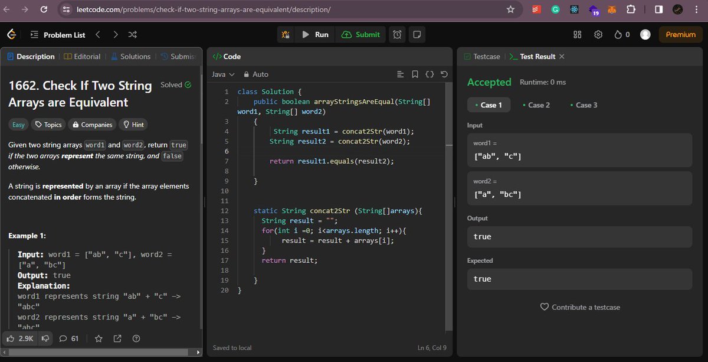708x362 pixels.
Task: Pick a random problem shuffle icon
Action: pyautogui.click(x=133, y=35)
